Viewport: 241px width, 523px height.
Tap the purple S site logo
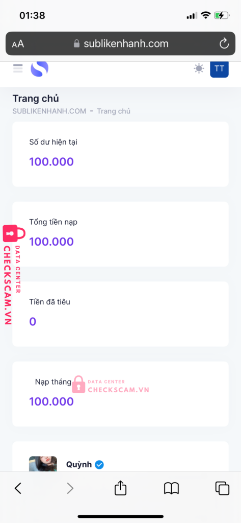[x=40, y=68]
